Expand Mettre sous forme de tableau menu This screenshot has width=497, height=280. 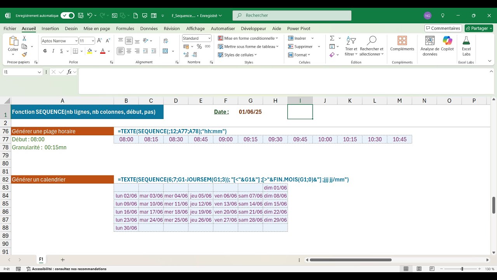click(x=248, y=46)
